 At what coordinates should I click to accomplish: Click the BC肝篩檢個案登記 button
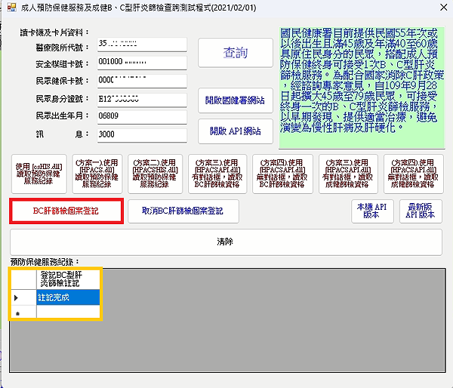point(66,211)
